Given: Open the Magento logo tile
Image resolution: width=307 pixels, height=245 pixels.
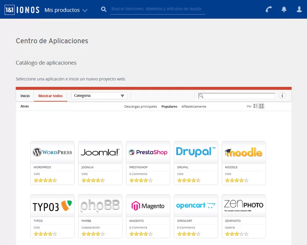Looking at the screenshot, I should pos(148,206).
